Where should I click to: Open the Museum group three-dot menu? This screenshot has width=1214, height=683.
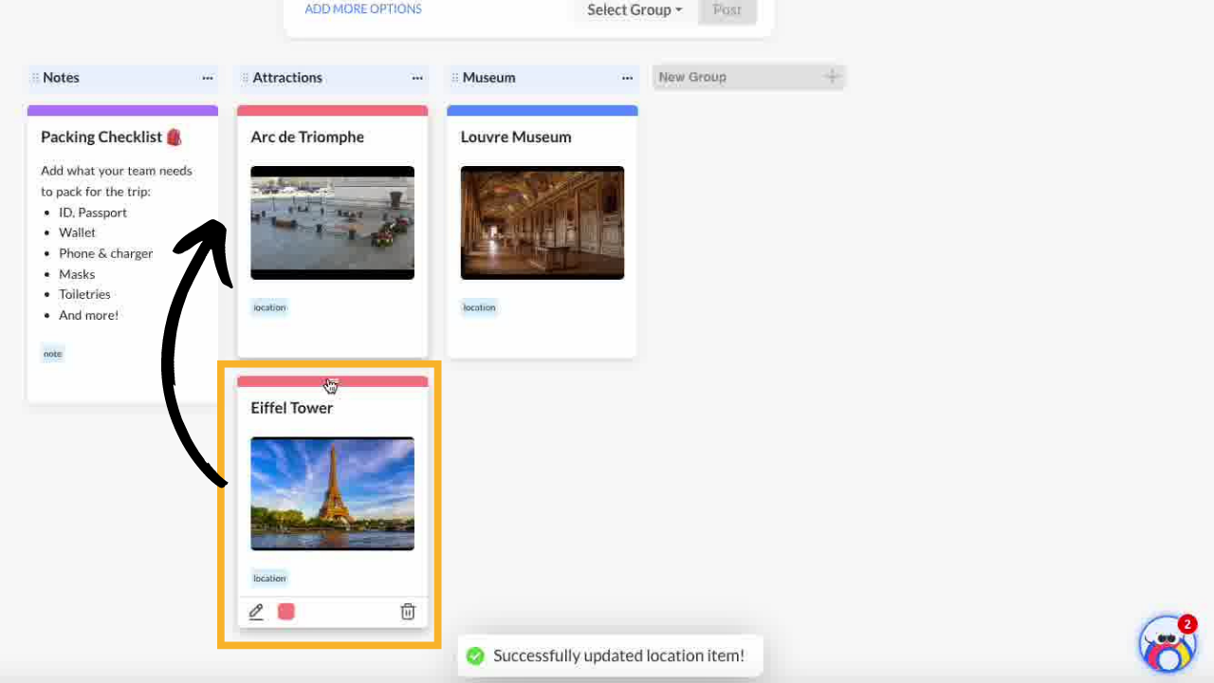tap(627, 78)
